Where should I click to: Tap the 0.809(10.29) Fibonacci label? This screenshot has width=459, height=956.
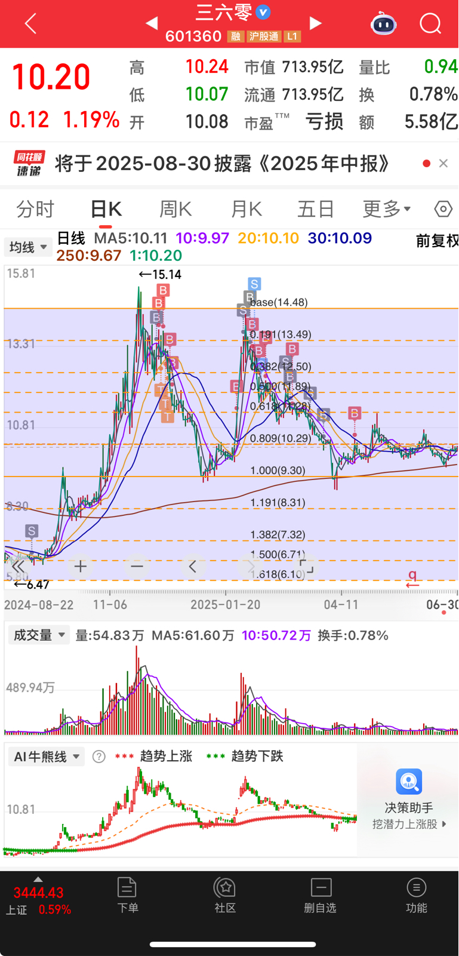tap(281, 438)
